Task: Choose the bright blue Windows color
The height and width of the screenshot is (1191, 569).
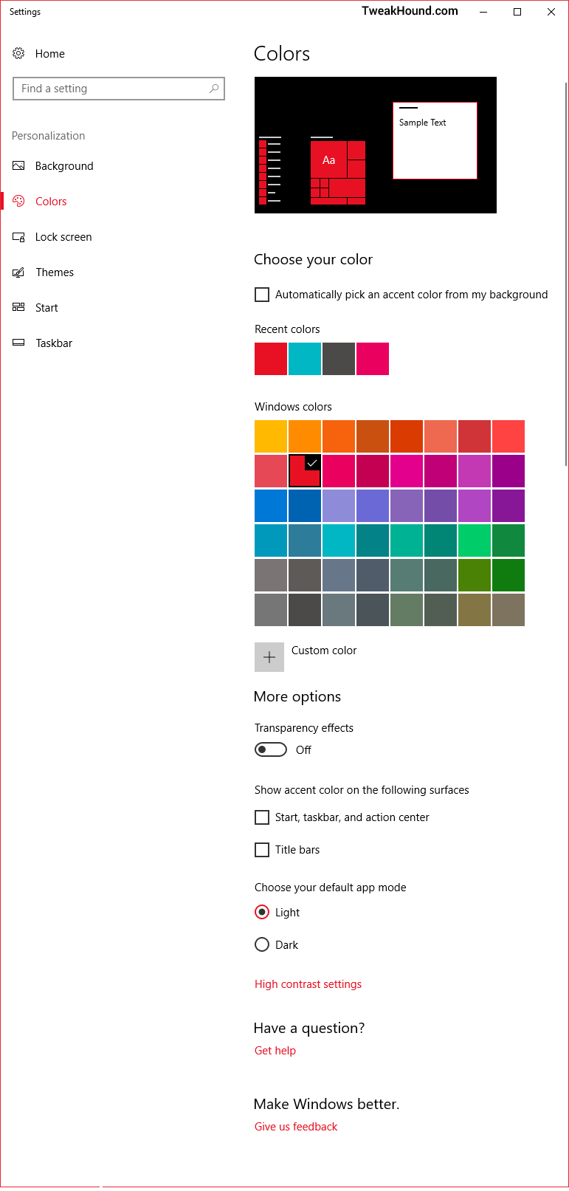Action: (x=271, y=506)
